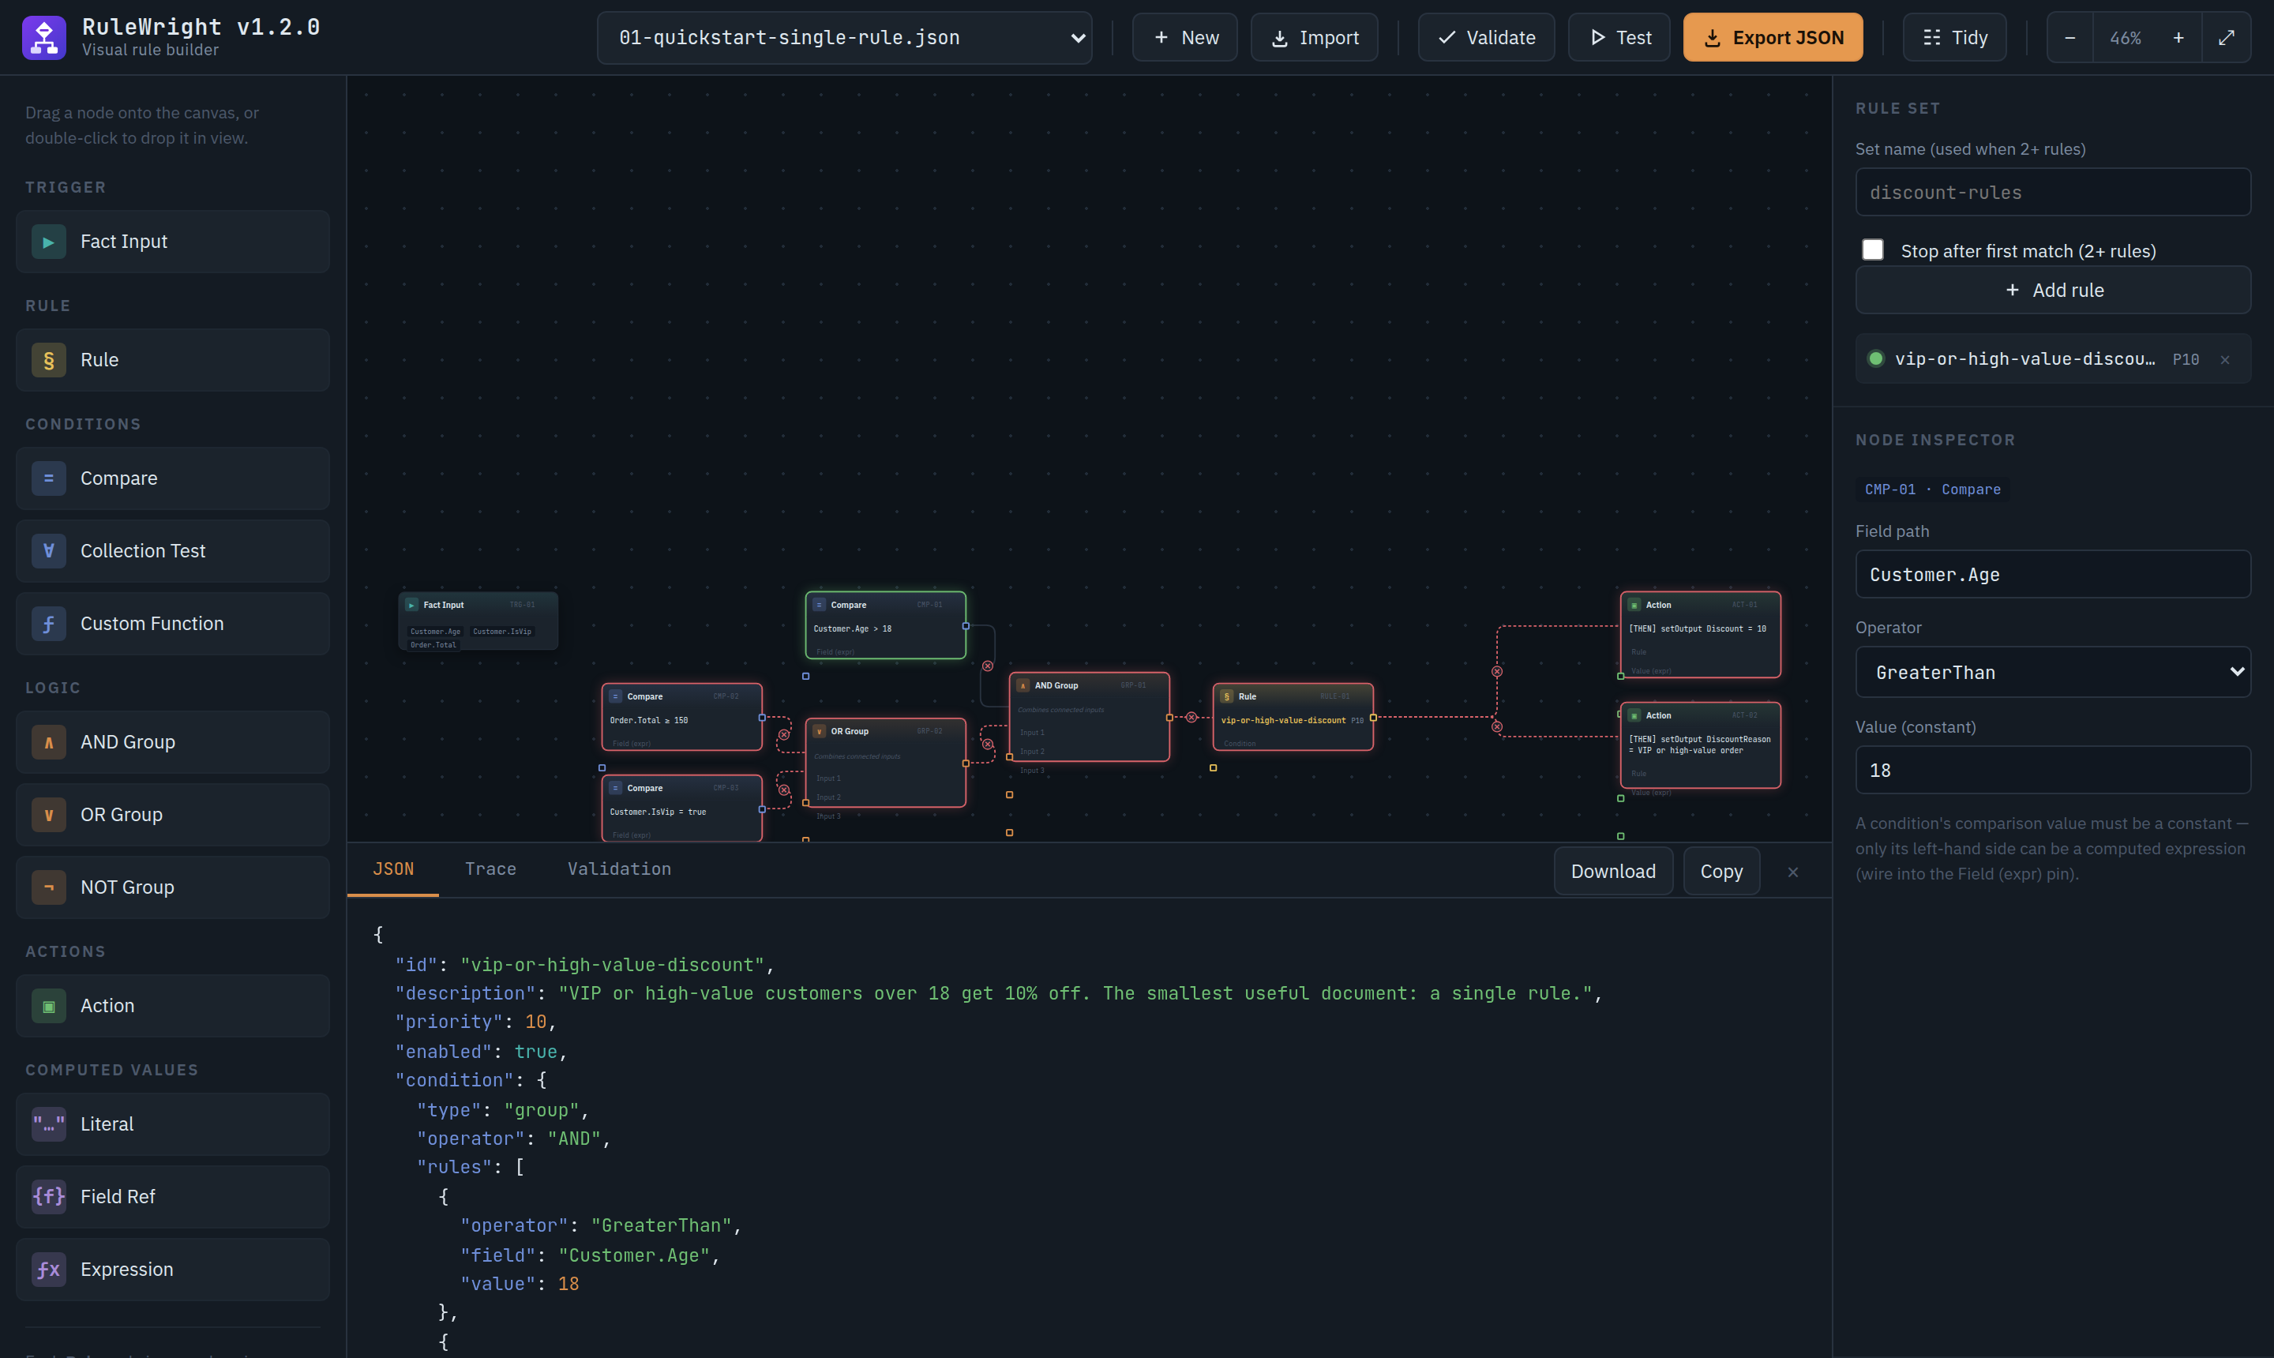This screenshot has height=1358, width=2274.
Task: Click the 46% zoom level readout
Action: (2125, 38)
